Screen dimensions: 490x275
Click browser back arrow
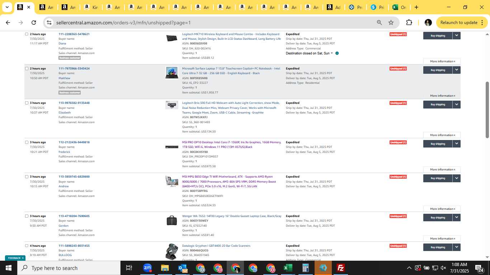click(x=8, y=23)
